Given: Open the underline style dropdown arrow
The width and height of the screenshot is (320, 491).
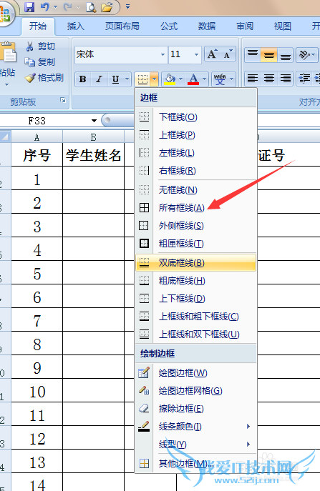Looking at the screenshot, I should coord(127,79).
